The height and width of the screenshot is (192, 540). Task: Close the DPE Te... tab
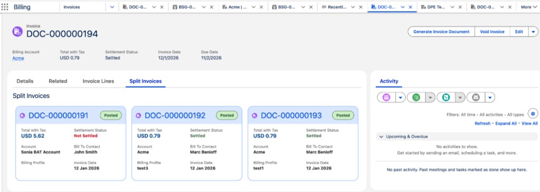pos(460,7)
